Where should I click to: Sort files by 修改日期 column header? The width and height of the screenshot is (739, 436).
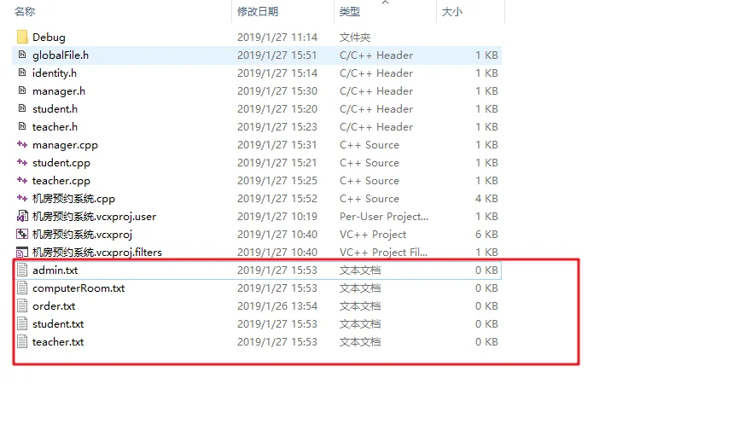pyautogui.click(x=258, y=12)
